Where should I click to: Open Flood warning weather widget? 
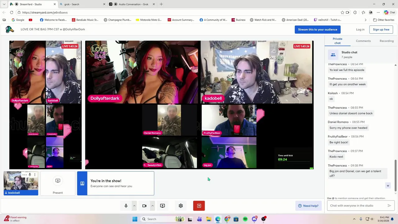[16, 219]
